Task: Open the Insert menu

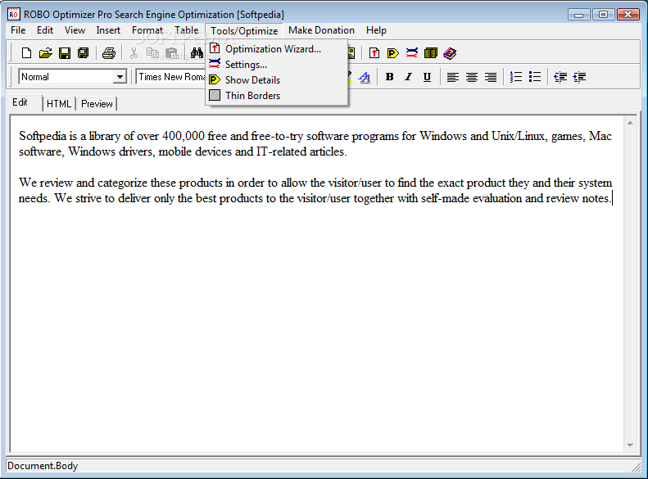Action: [108, 30]
